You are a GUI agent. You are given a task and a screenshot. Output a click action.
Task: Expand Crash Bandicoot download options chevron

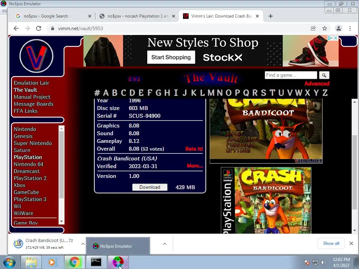coord(83,244)
